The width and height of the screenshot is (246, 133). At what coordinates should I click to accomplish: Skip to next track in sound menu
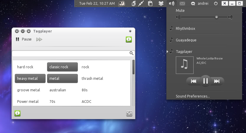[217, 81]
